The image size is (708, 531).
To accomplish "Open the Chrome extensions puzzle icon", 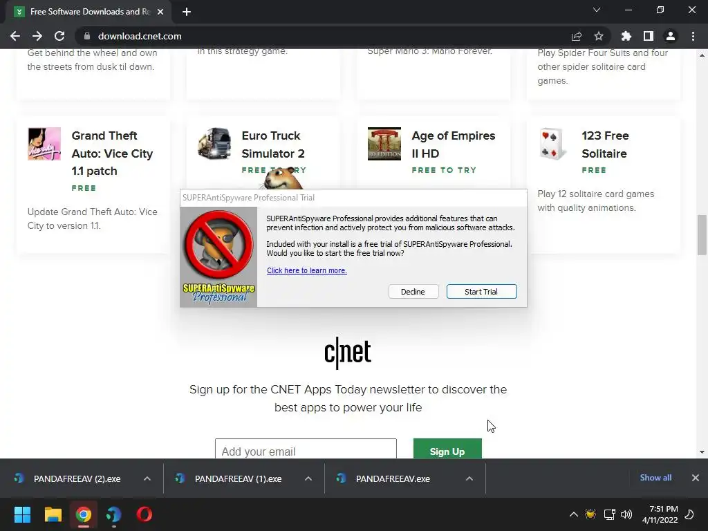I will point(626,36).
